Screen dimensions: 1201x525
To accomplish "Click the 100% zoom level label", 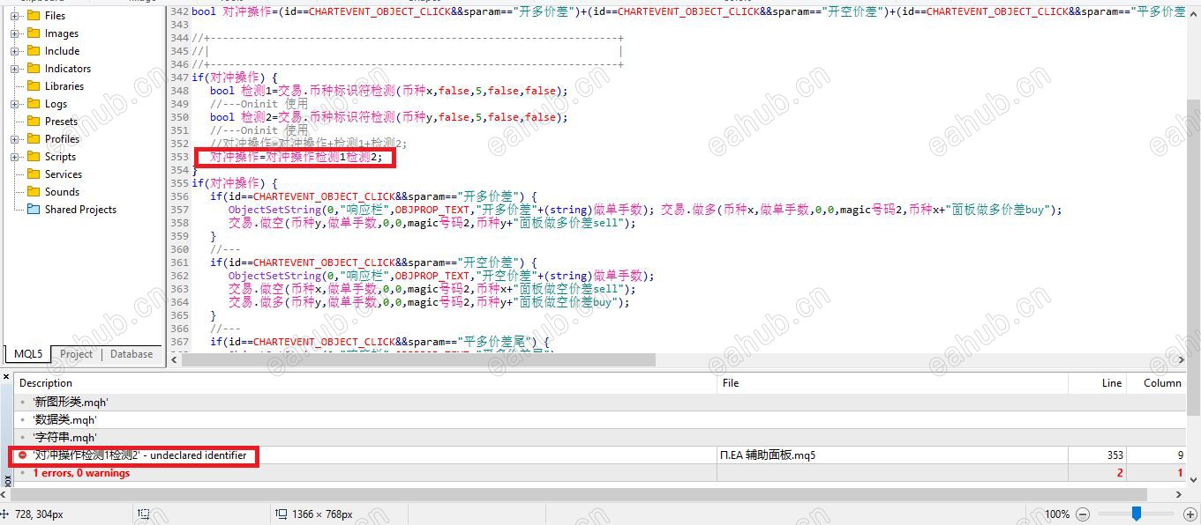I will click(1057, 514).
